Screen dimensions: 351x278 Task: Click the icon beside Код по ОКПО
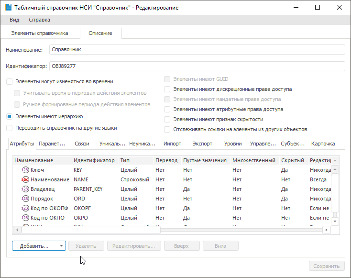point(25,218)
